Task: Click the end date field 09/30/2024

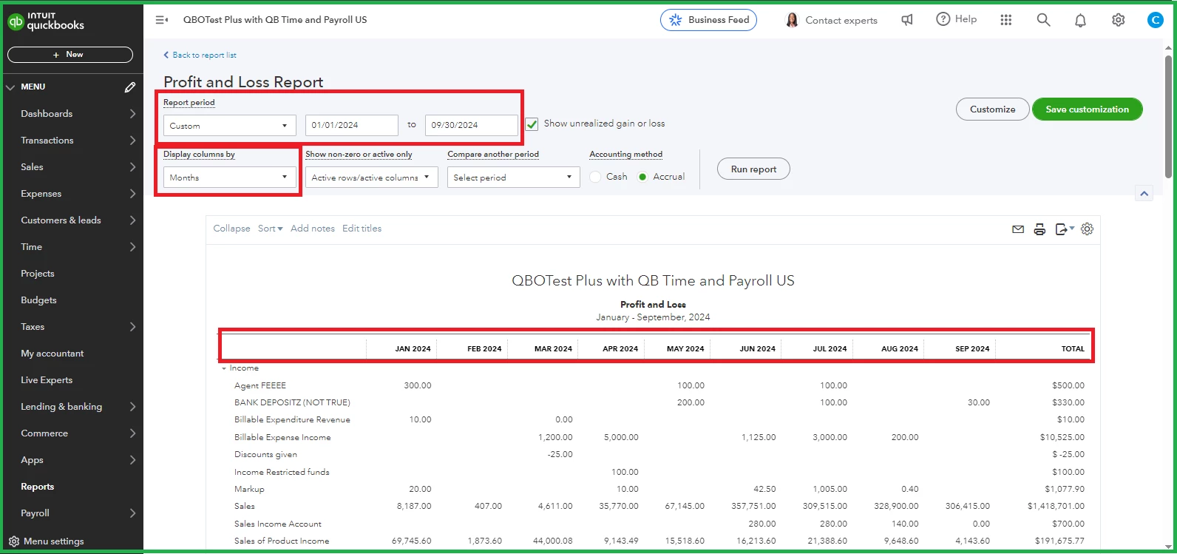Action: pos(472,126)
